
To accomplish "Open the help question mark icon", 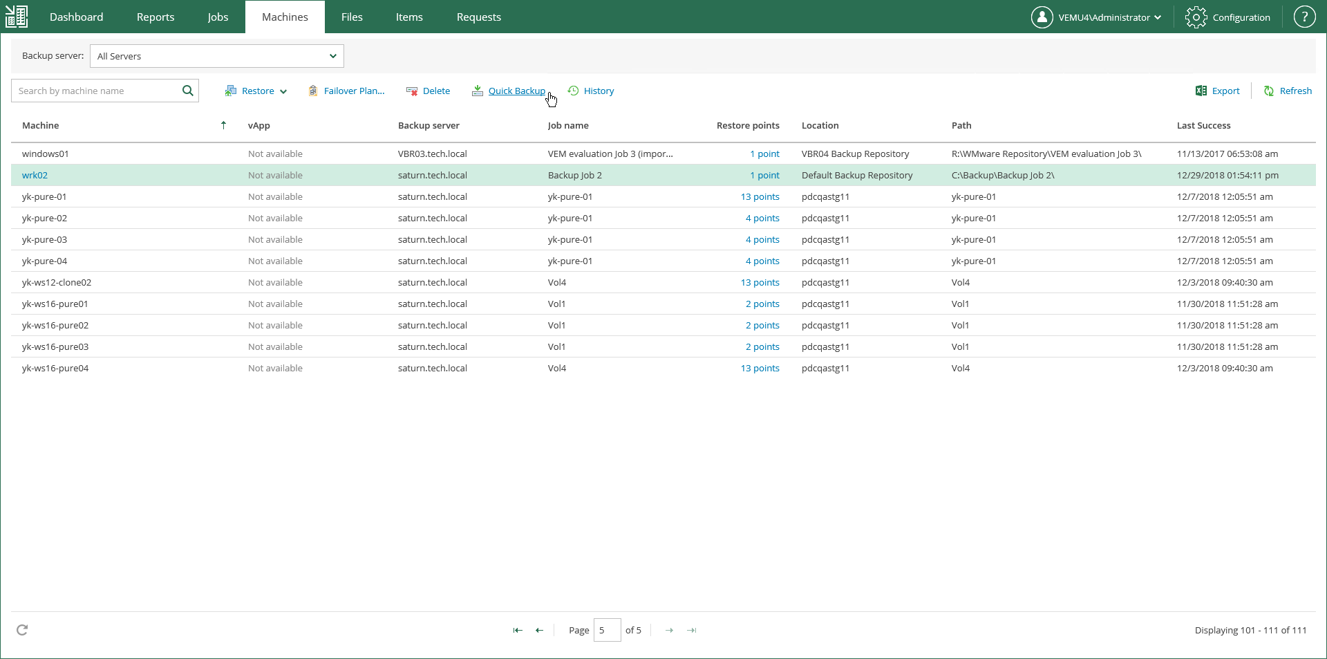I will coord(1304,17).
